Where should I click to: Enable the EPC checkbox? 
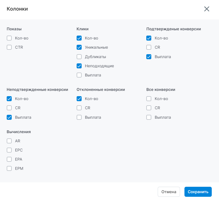[9, 150]
